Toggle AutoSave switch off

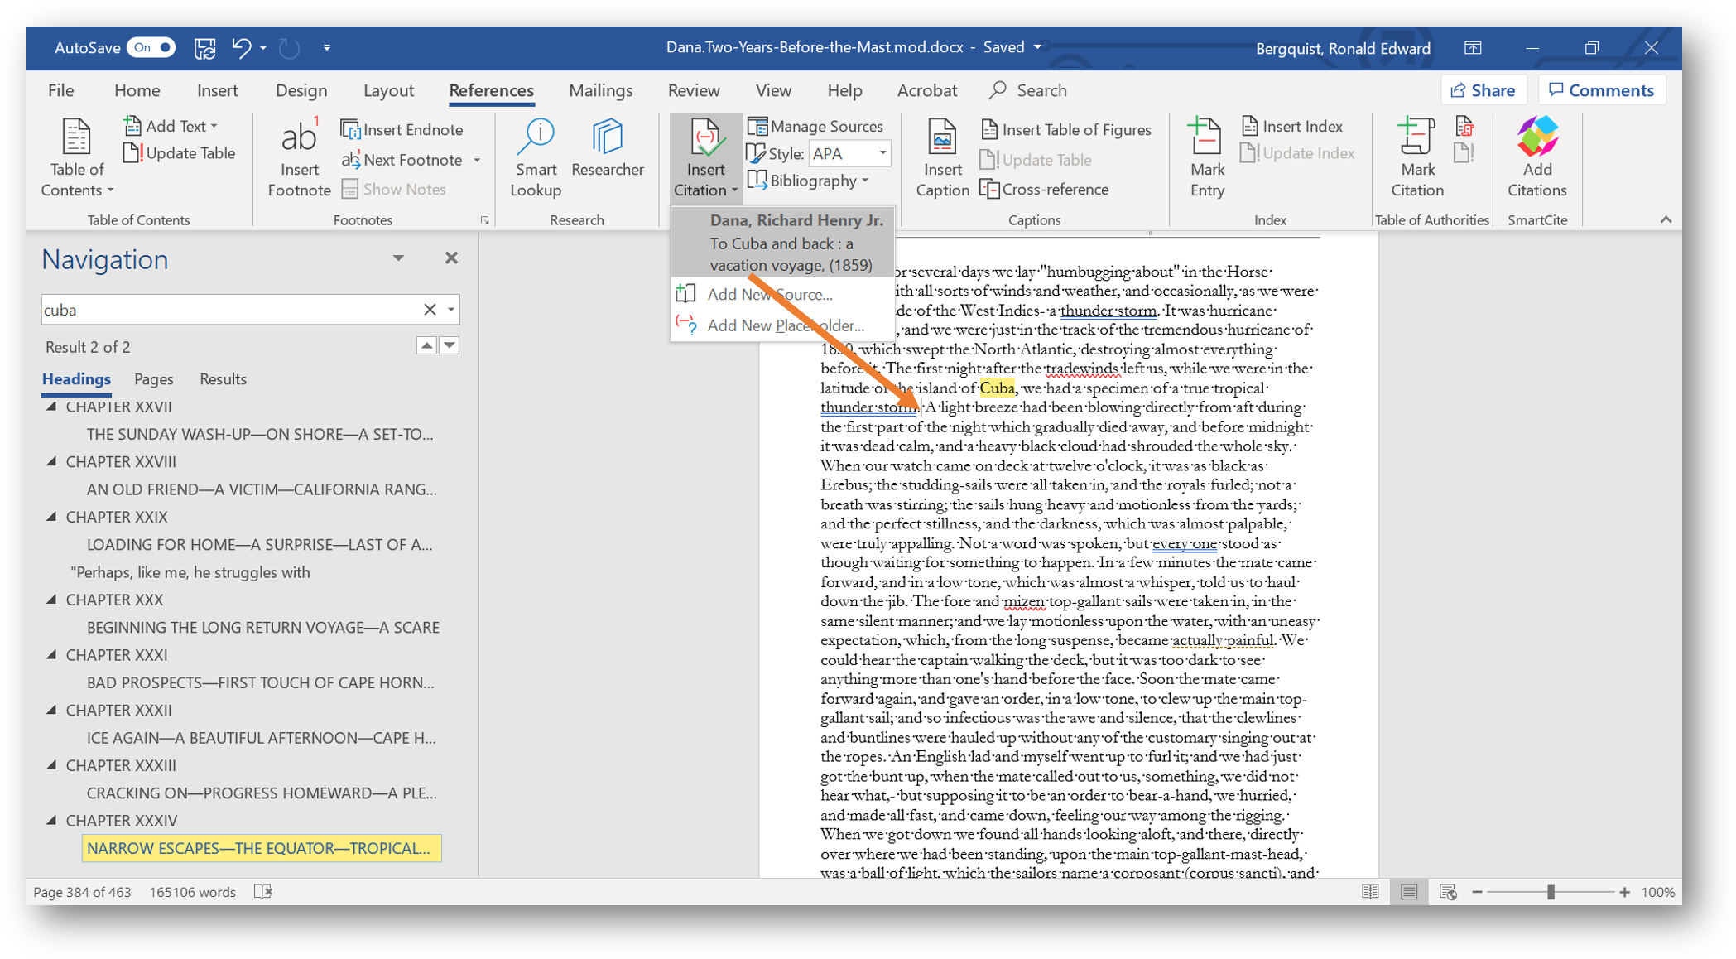click(x=152, y=47)
